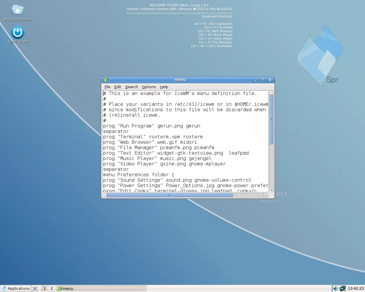Click the horizontal scrollbar thumb

[169, 195]
